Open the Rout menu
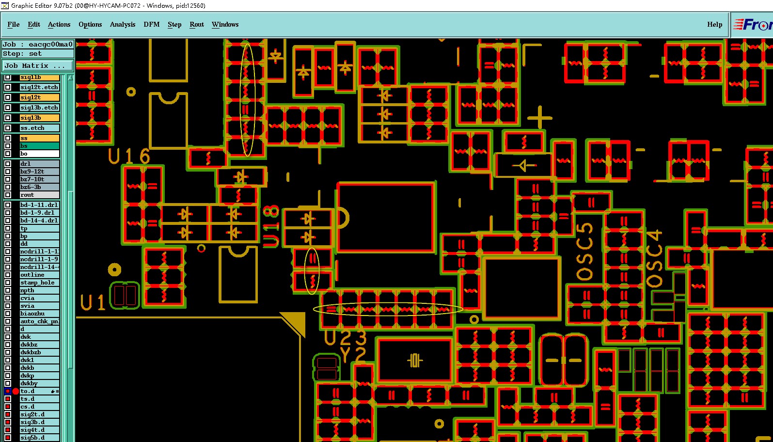 coord(197,24)
